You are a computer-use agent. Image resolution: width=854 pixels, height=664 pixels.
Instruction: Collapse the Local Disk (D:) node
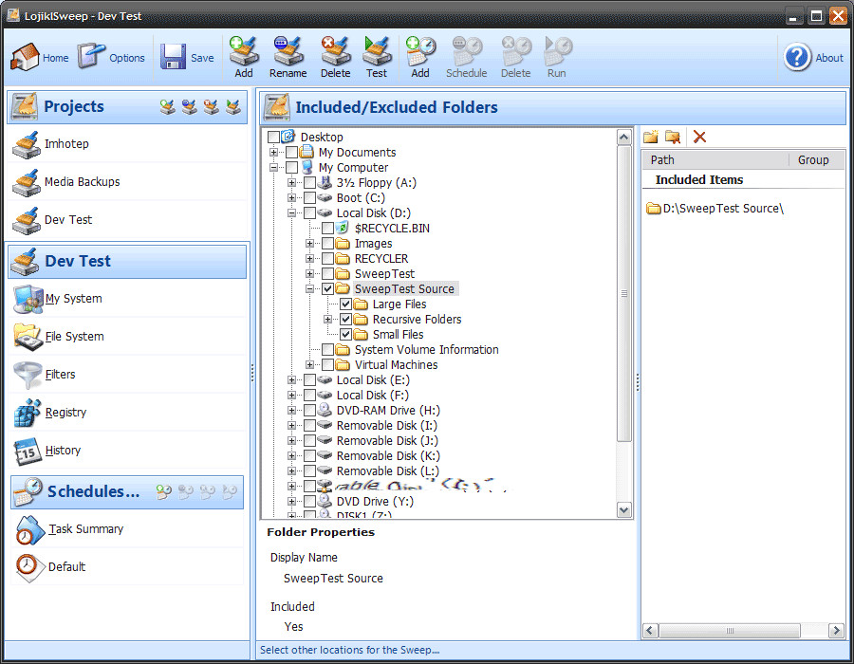292,213
